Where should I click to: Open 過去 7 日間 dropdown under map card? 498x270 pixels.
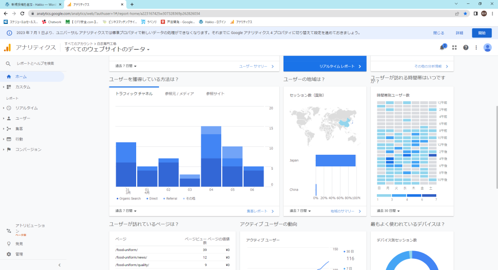(x=300, y=211)
